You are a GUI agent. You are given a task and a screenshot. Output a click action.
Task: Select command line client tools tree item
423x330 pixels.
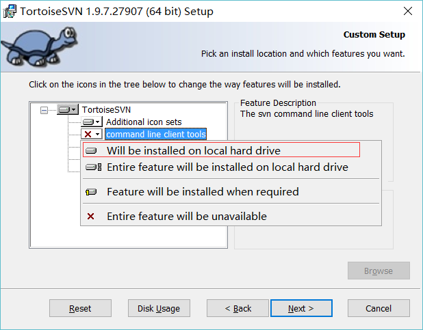(x=155, y=134)
